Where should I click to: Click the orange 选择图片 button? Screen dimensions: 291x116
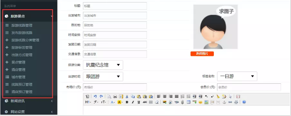point(202,54)
